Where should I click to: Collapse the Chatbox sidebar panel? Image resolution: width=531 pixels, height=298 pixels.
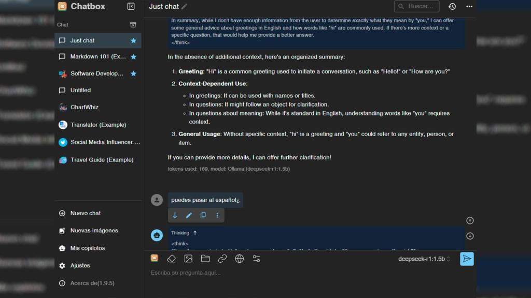coord(131,6)
